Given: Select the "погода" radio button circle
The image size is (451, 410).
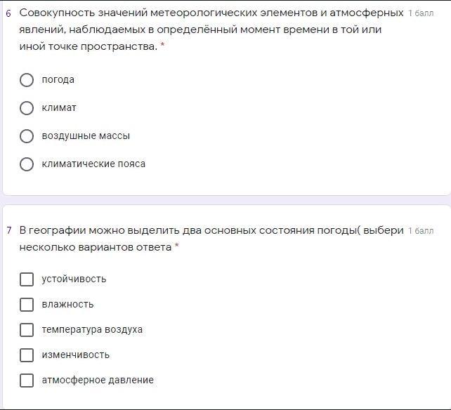Looking at the screenshot, I should 27,80.
